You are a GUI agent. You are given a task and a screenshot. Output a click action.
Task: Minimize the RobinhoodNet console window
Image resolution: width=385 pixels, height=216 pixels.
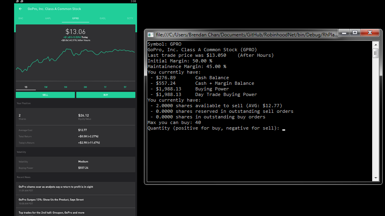[344, 33]
